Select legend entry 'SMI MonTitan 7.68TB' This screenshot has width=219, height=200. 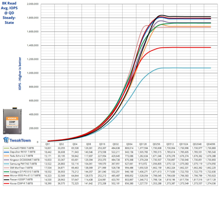click(x=21, y=168)
